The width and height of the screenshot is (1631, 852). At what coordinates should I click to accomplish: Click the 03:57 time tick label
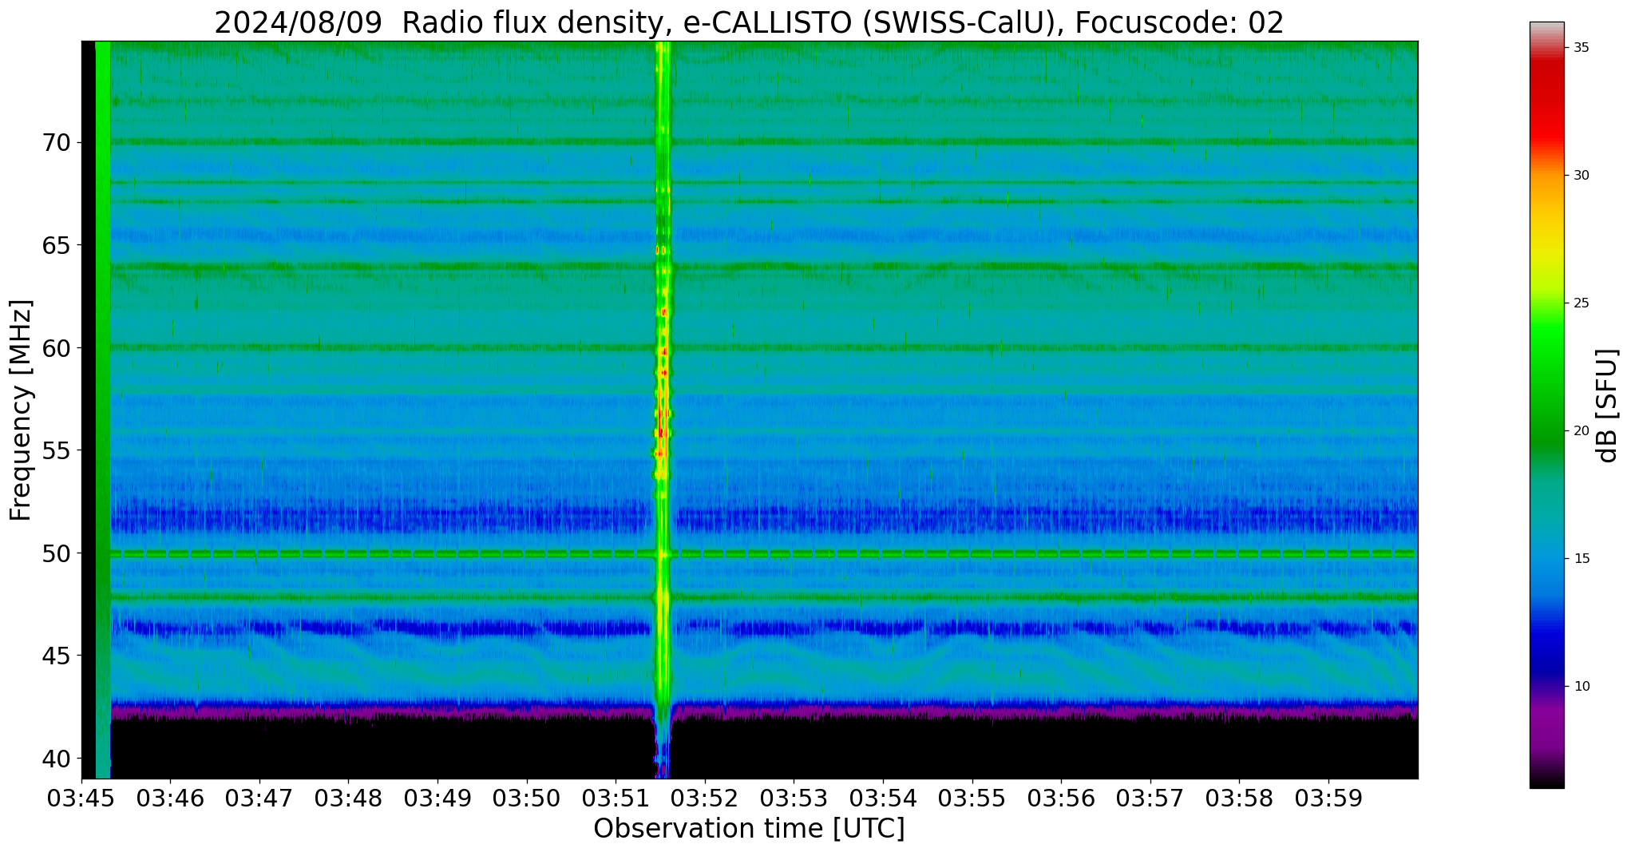tap(1150, 798)
